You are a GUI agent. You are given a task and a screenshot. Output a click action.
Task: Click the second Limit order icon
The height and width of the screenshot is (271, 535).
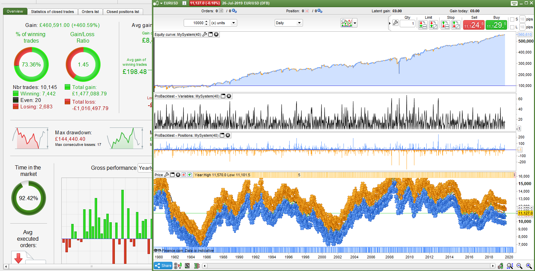tap(433, 25)
